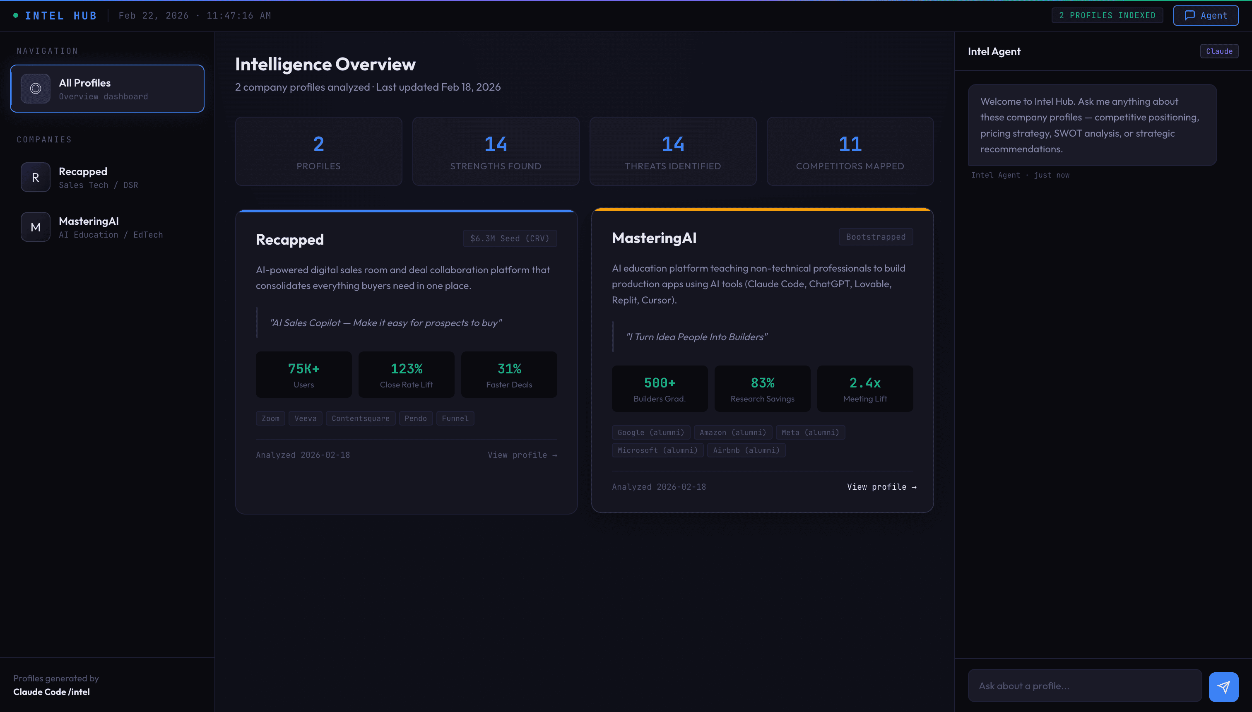Screen dimensions: 1252x712
Task: Open the All Profiles overview dashboard
Action: (107, 89)
